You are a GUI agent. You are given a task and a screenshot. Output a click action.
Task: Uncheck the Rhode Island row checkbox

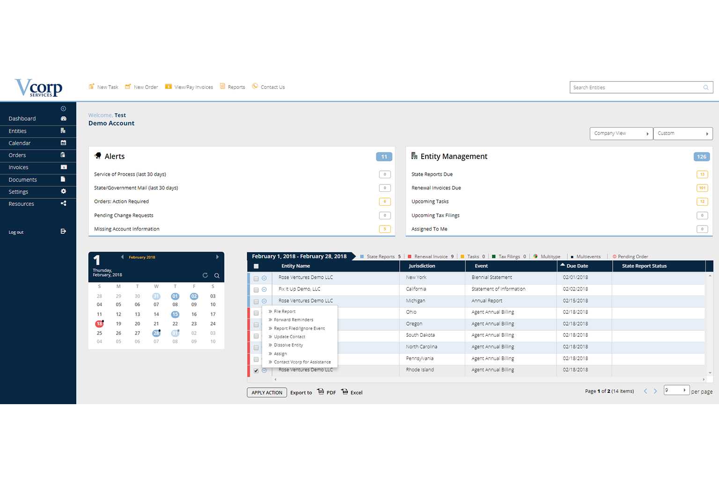click(256, 370)
